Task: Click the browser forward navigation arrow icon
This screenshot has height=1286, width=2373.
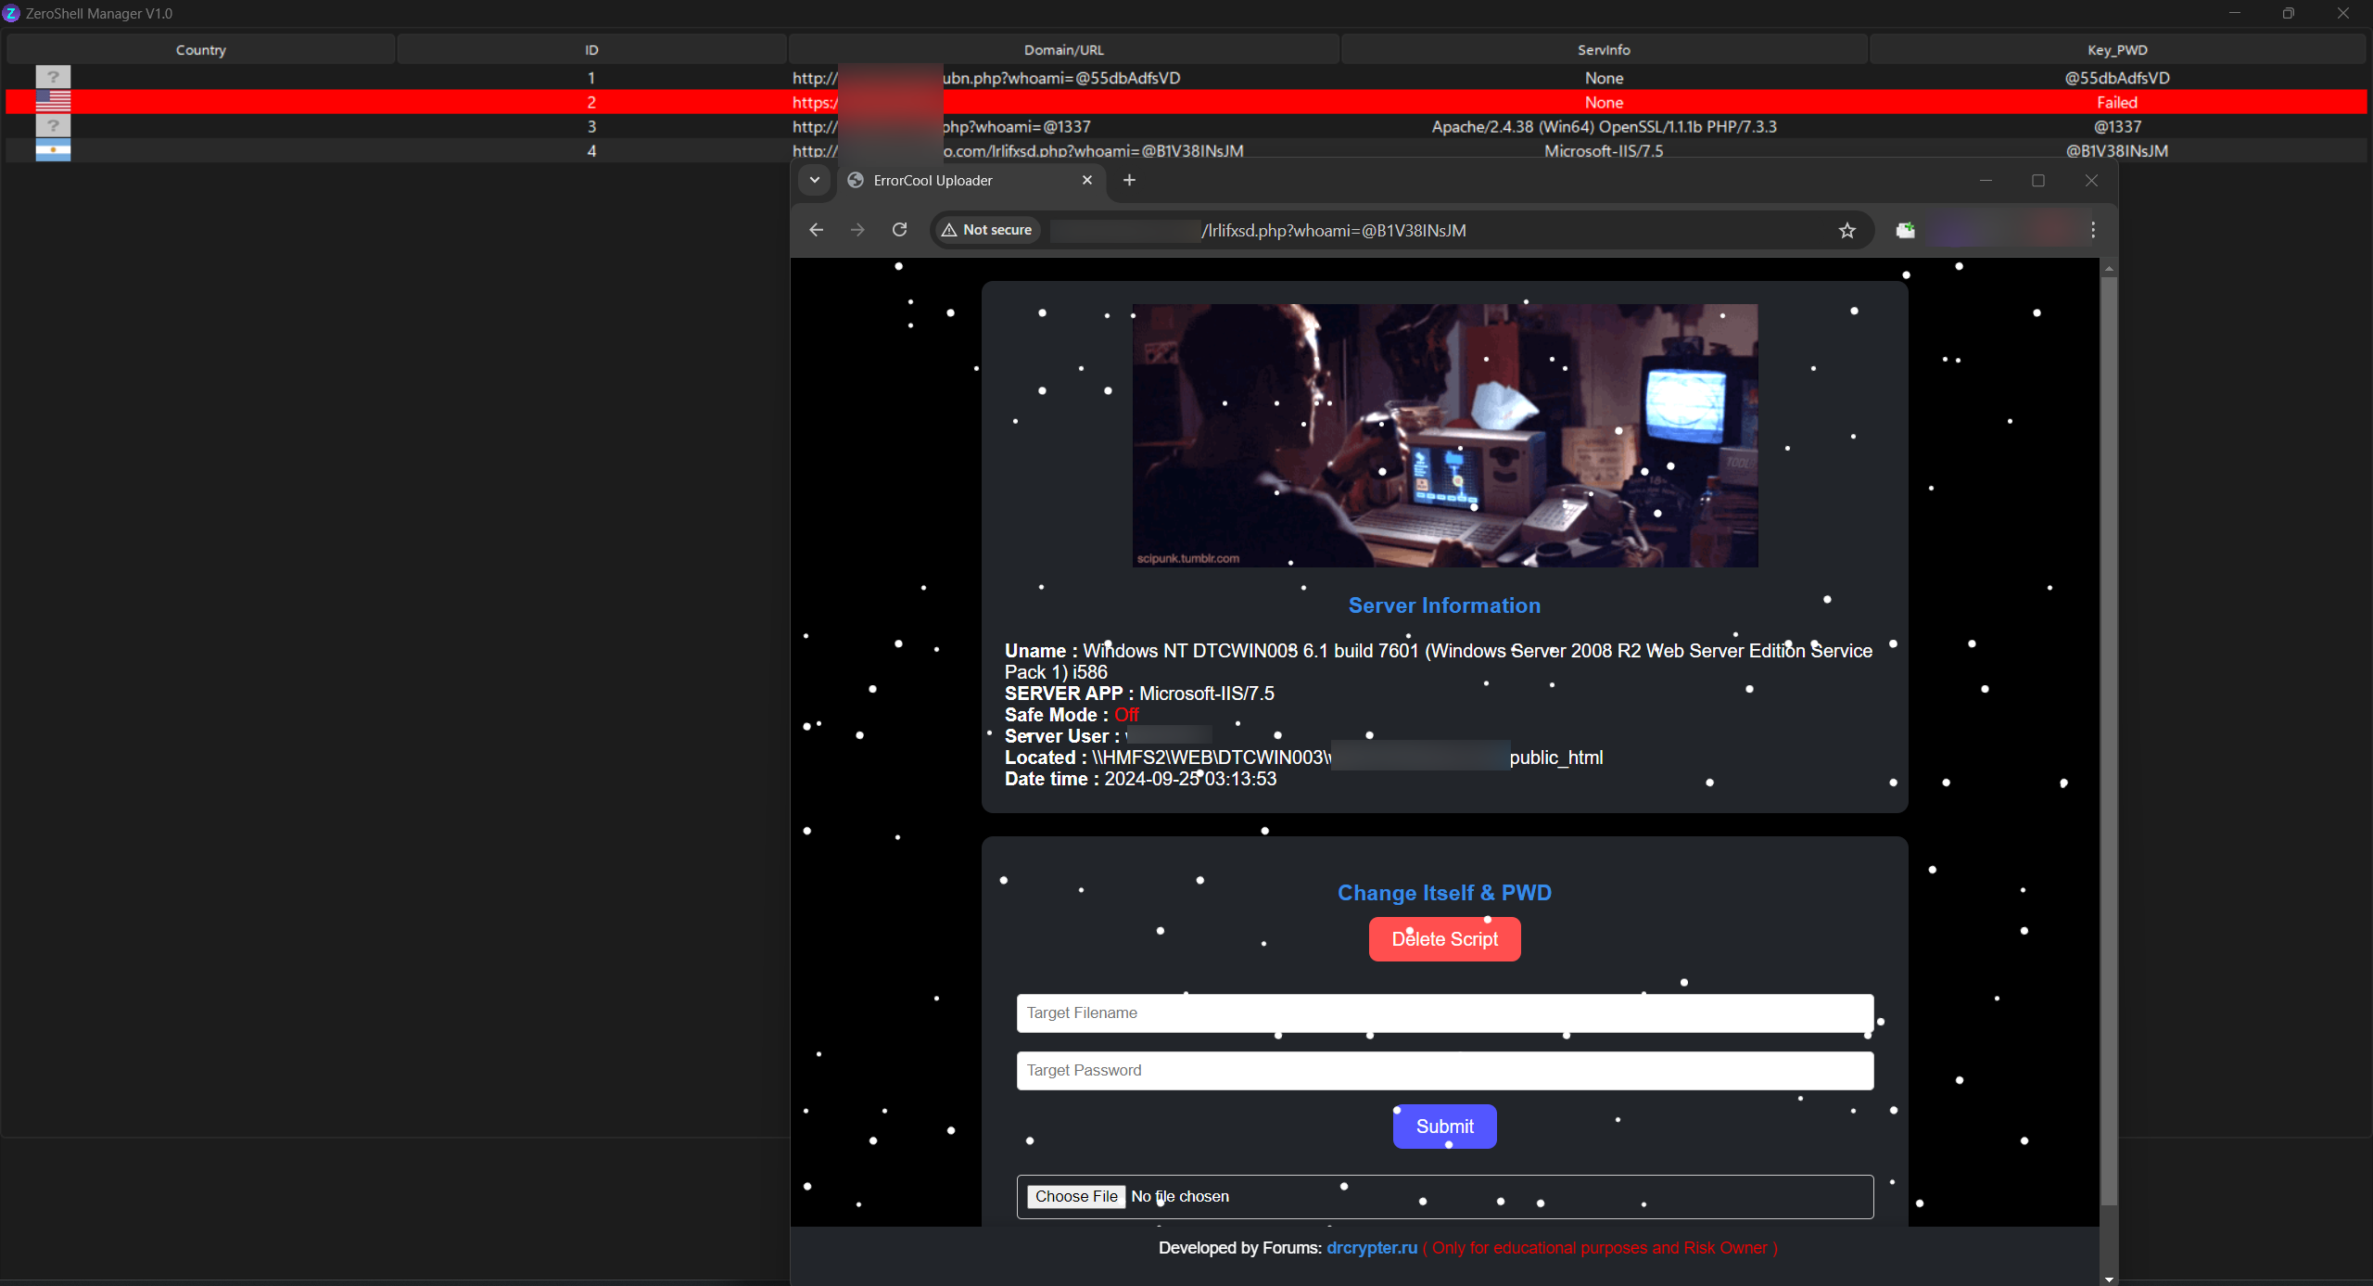Action: tap(857, 231)
